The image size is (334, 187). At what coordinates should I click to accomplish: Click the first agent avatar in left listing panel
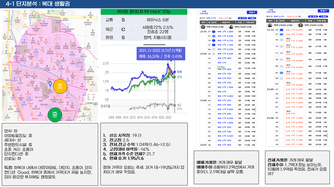[203, 27]
